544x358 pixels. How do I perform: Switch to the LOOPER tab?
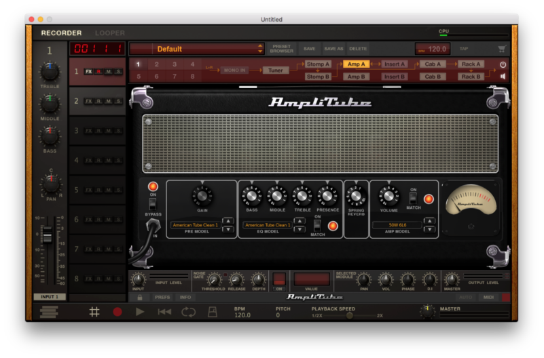pyautogui.click(x=110, y=33)
